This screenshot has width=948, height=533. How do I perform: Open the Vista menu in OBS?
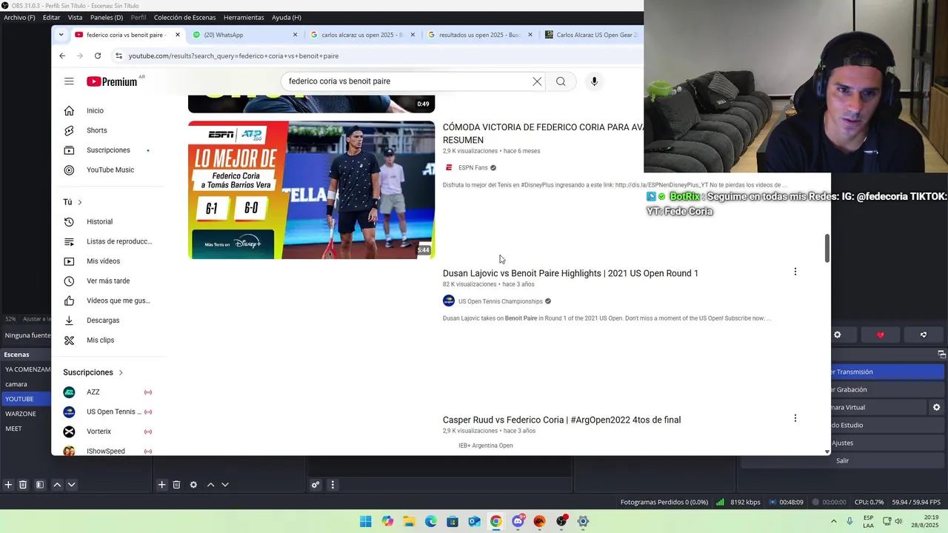pos(75,17)
